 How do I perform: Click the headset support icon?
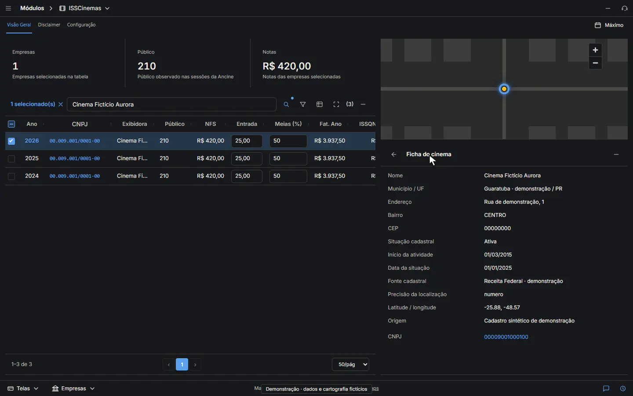625,8
